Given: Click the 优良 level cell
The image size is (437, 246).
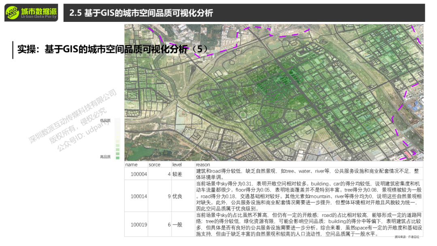Looking at the screenshot, I should [178, 196].
